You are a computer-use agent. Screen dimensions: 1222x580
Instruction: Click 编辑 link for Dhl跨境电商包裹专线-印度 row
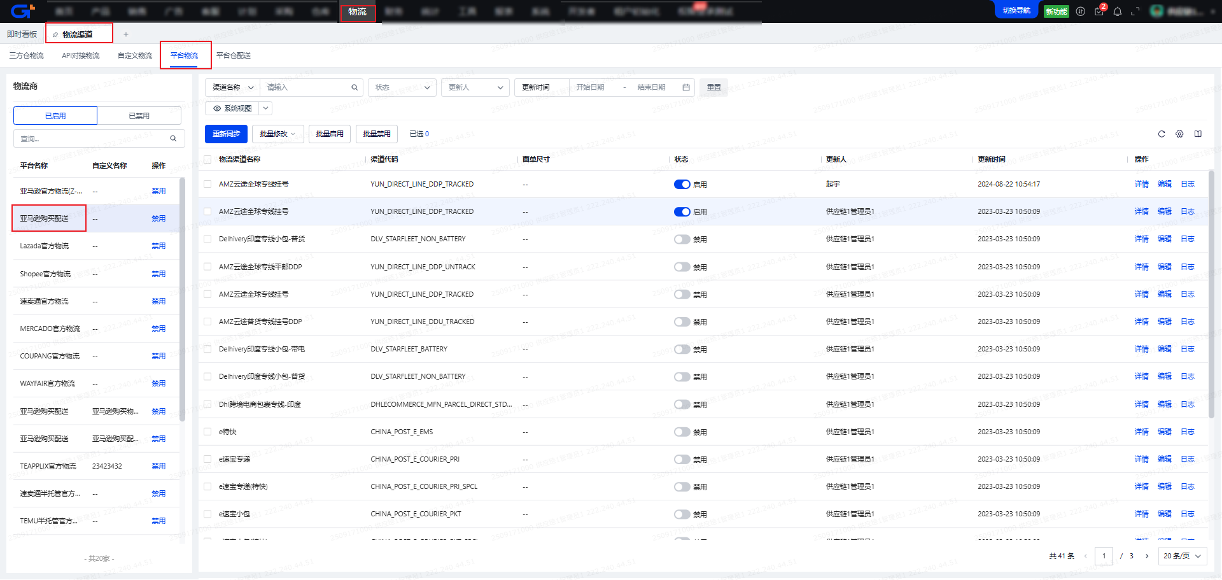coord(1164,404)
